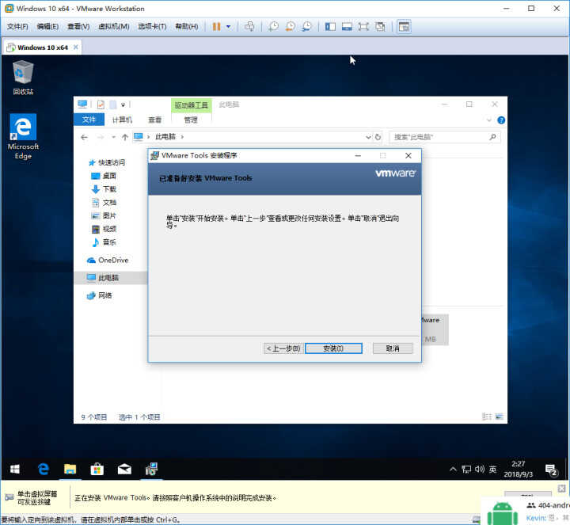The width and height of the screenshot is (570, 525).
Task: Open the Mail app from the taskbar
Action: (124, 469)
